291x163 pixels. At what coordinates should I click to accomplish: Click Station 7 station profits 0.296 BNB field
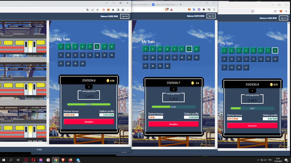191,117
